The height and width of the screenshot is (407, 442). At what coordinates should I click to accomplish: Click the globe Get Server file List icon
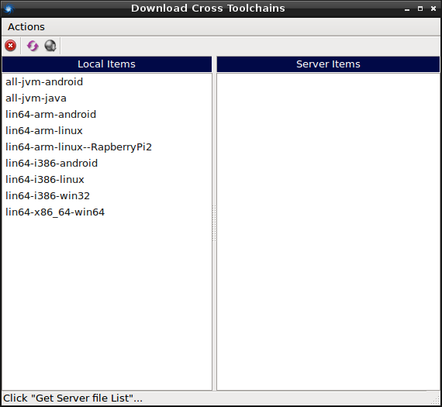point(50,46)
